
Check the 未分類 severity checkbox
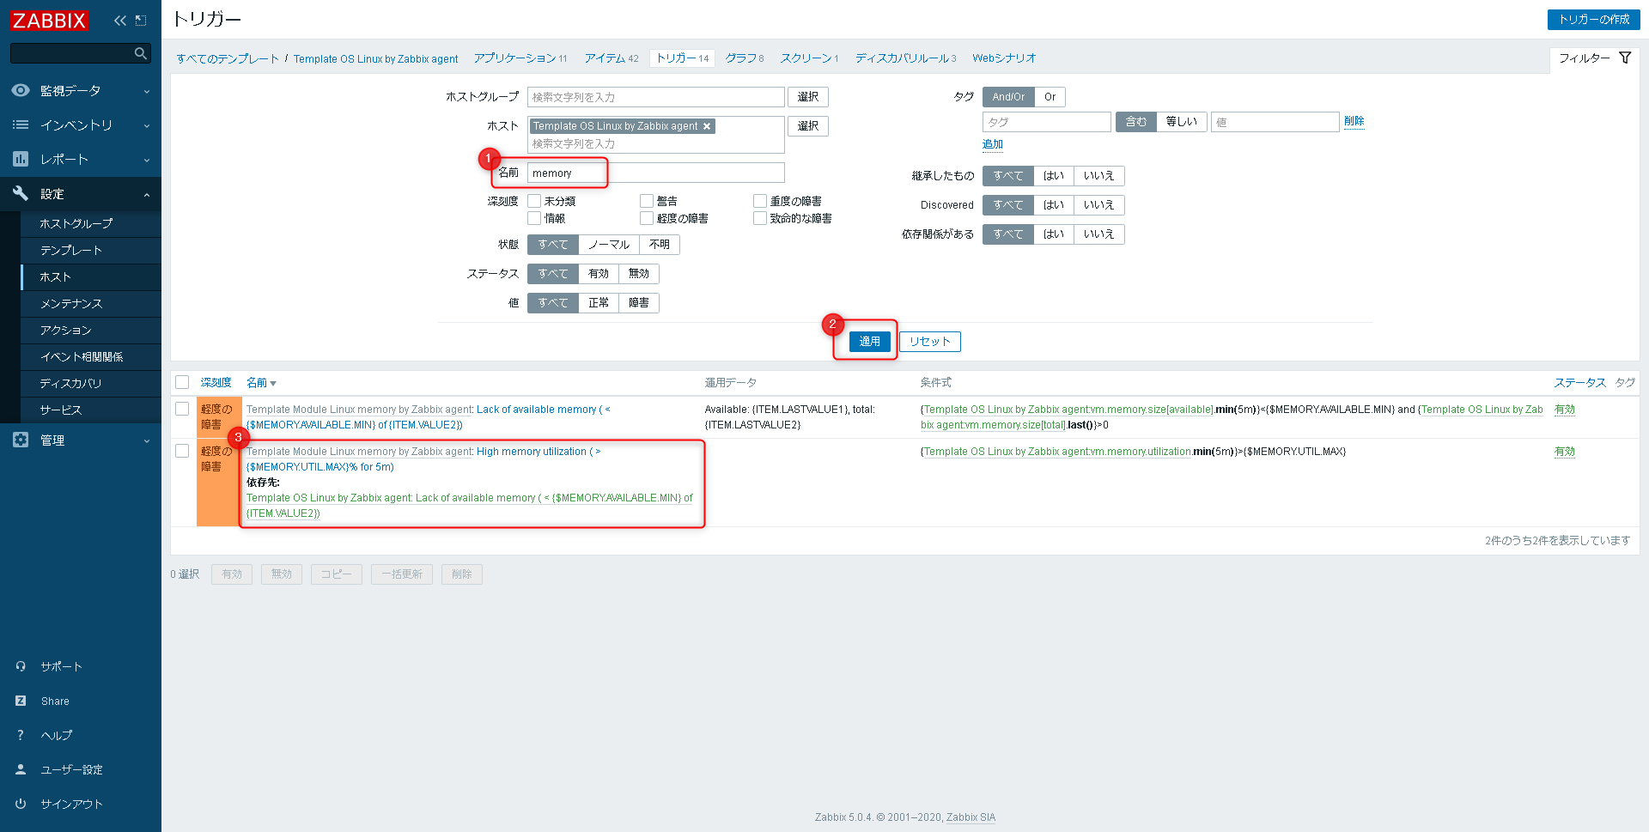pos(534,201)
